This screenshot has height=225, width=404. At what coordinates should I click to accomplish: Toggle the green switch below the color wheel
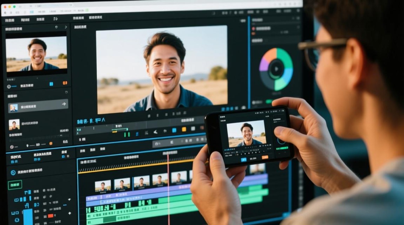coord(269,101)
